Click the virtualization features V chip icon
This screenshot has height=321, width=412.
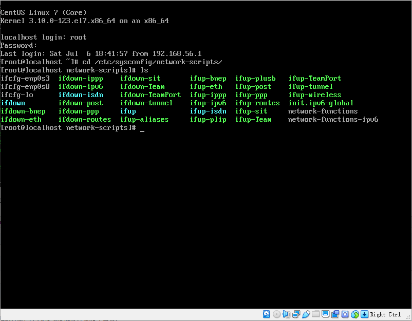point(345,314)
